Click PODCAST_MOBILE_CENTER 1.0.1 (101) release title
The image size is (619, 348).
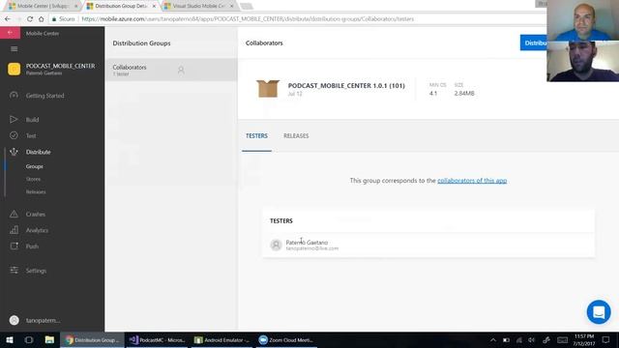[x=346, y=86]
